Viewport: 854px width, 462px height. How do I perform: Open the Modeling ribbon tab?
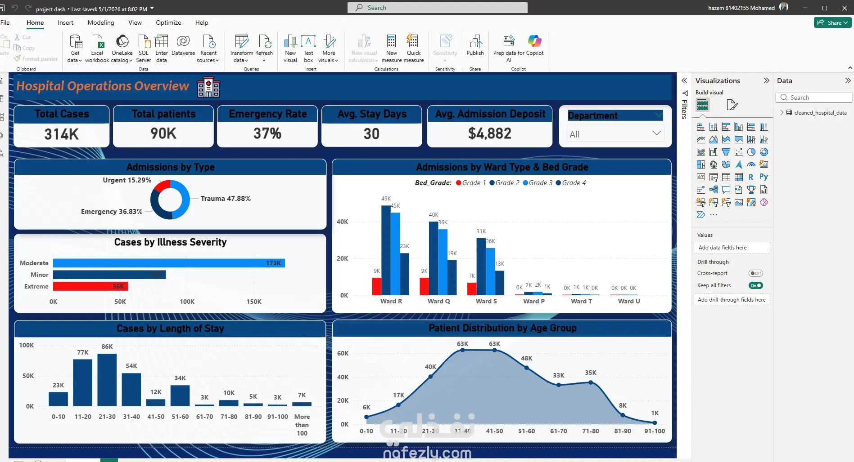101,22
